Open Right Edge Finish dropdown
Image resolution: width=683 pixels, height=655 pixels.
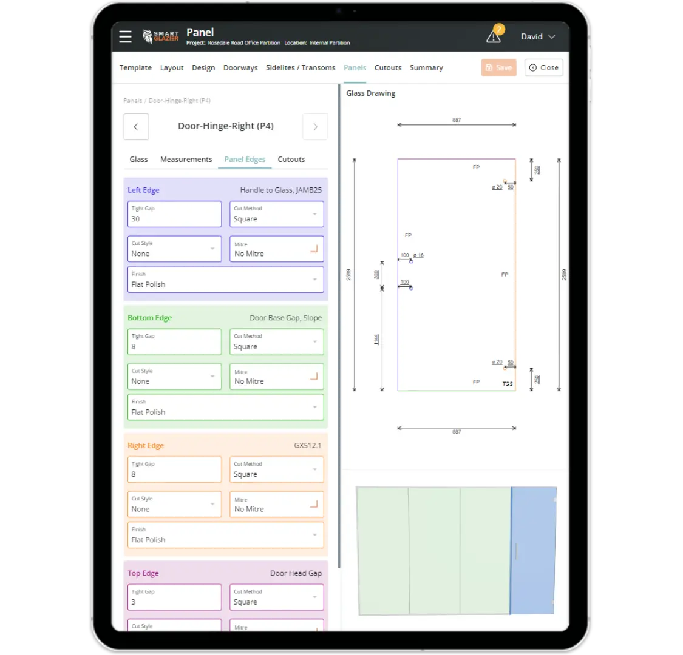click(226, 535)
